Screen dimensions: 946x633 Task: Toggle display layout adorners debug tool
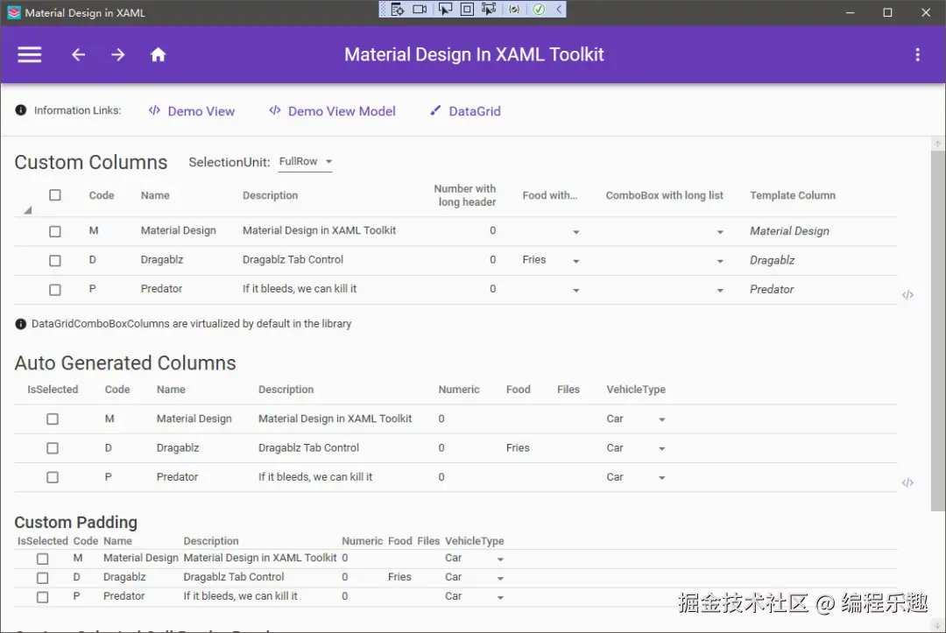[x=467, y=9]
